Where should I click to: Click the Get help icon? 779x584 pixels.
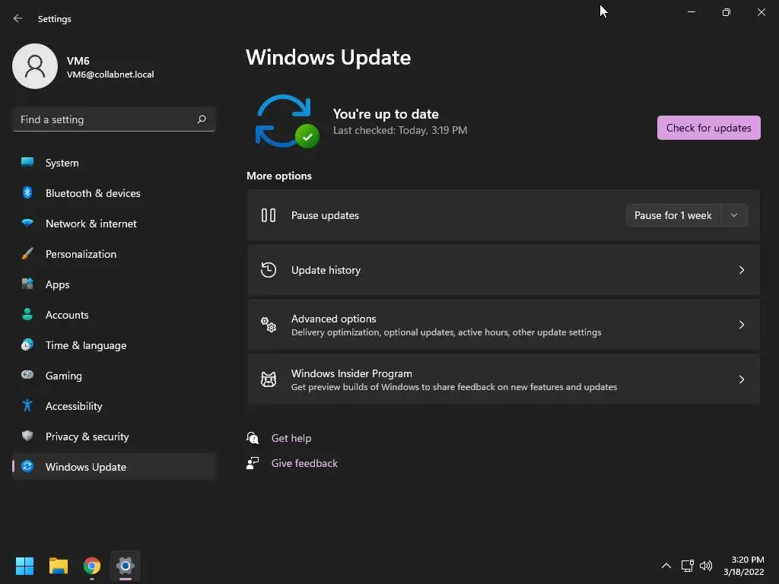253,437
